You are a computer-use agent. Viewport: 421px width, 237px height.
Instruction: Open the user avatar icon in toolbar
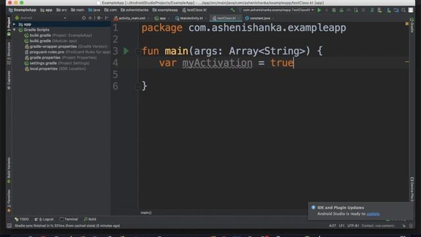(410, 11)
